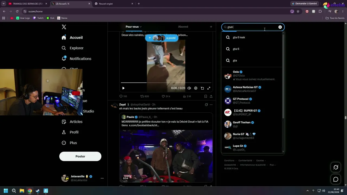Screen dimensions: 347x195
Task: Click the Poster button
Action: click(80, 156)
